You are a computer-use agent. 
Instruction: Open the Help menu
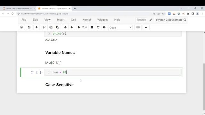click(x=117, y=20)
